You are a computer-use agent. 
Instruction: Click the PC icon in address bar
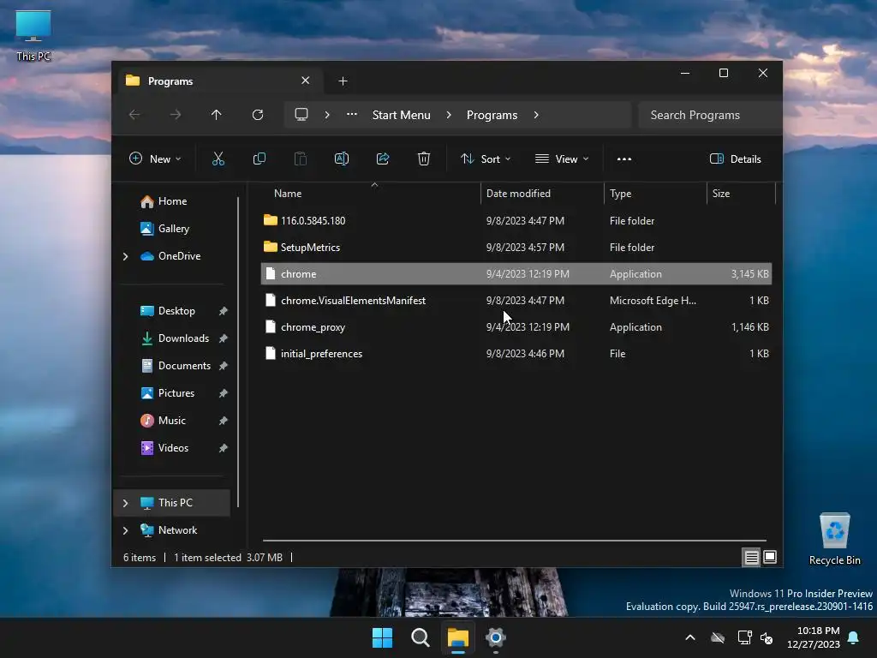pyautogui.click(x=301, y=115)
